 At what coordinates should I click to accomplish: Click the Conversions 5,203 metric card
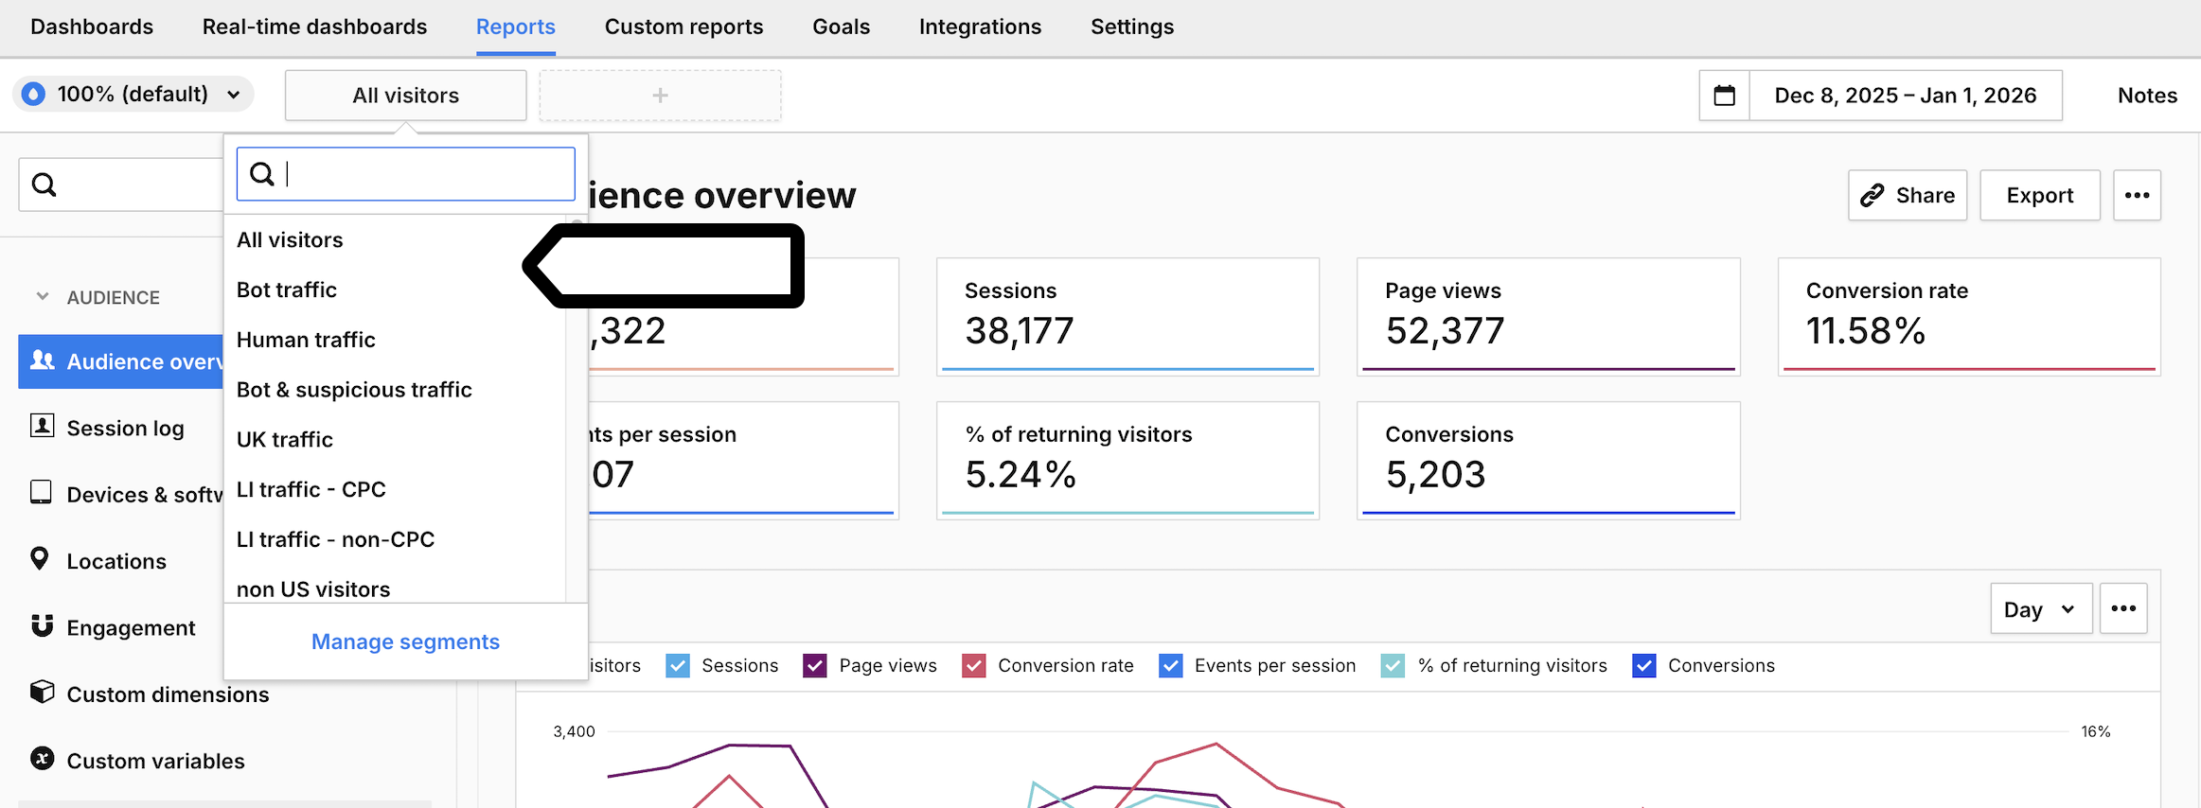[x=1548, y=461]
